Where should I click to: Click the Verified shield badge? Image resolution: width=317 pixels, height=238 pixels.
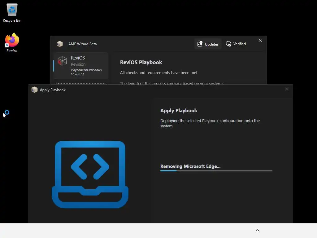[236, 44]
